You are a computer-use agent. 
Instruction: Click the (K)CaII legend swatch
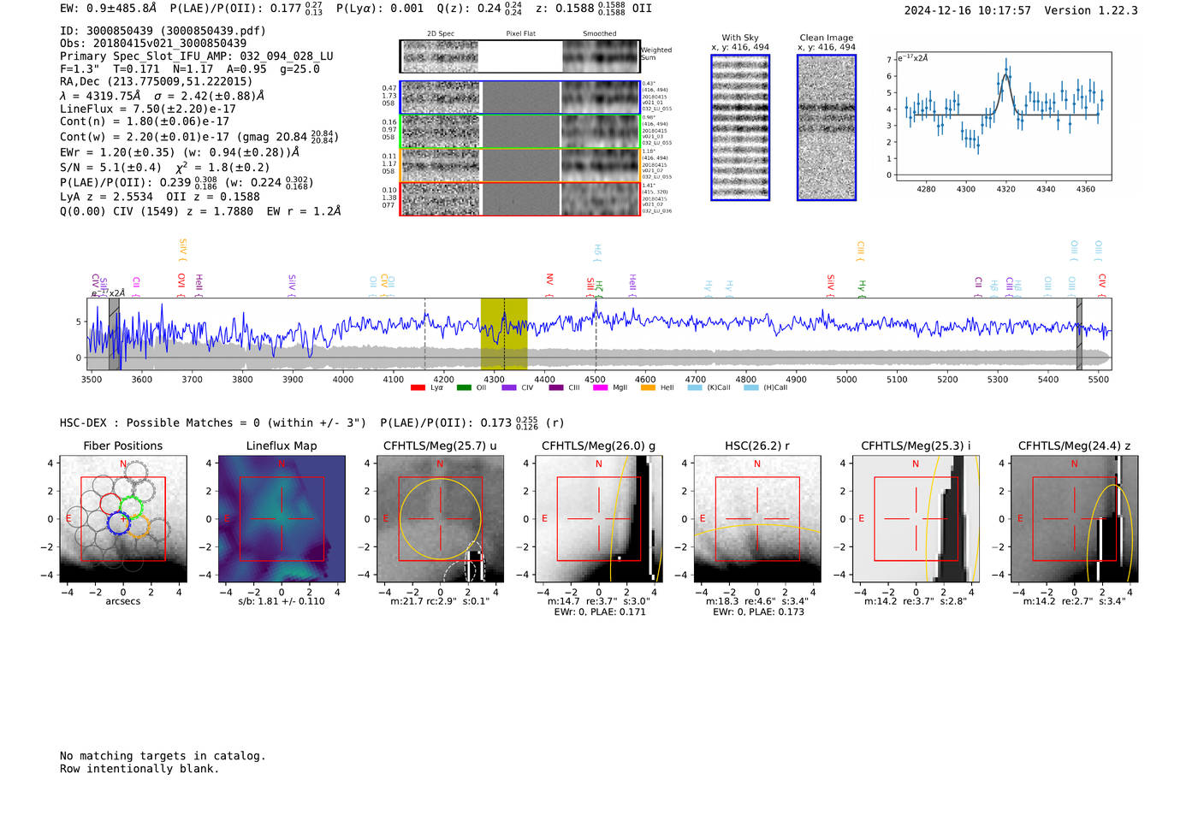click(695, 387)
